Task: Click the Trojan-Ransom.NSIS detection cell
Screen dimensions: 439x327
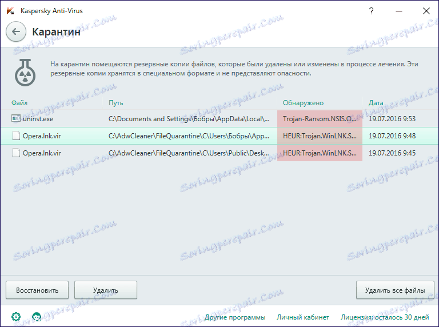Action: pyautogui.click(x=320, y=119)
